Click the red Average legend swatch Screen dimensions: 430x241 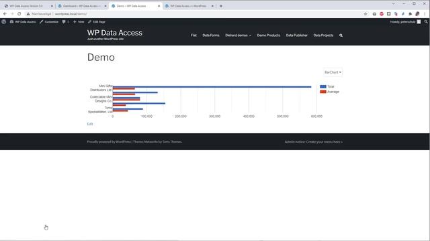coord(323,92)
